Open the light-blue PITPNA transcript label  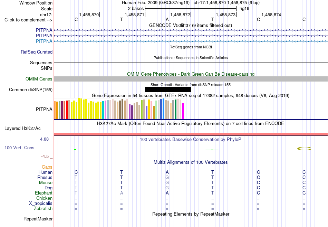click(x=44, y=41)
